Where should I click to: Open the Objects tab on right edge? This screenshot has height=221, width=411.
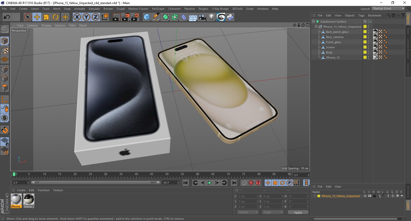click(x=408, y=19)
